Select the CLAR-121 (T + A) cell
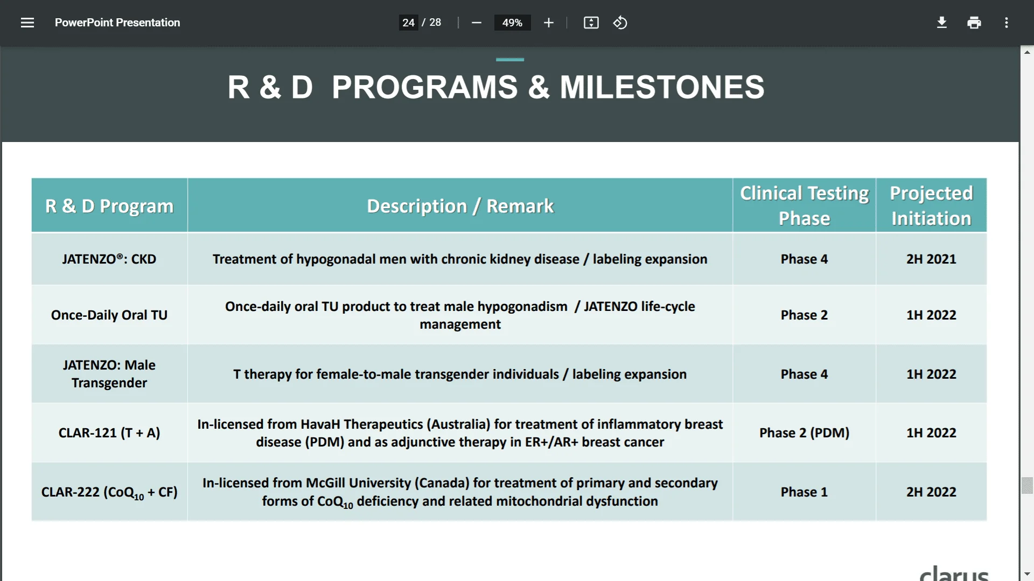 tap(109, 433)
